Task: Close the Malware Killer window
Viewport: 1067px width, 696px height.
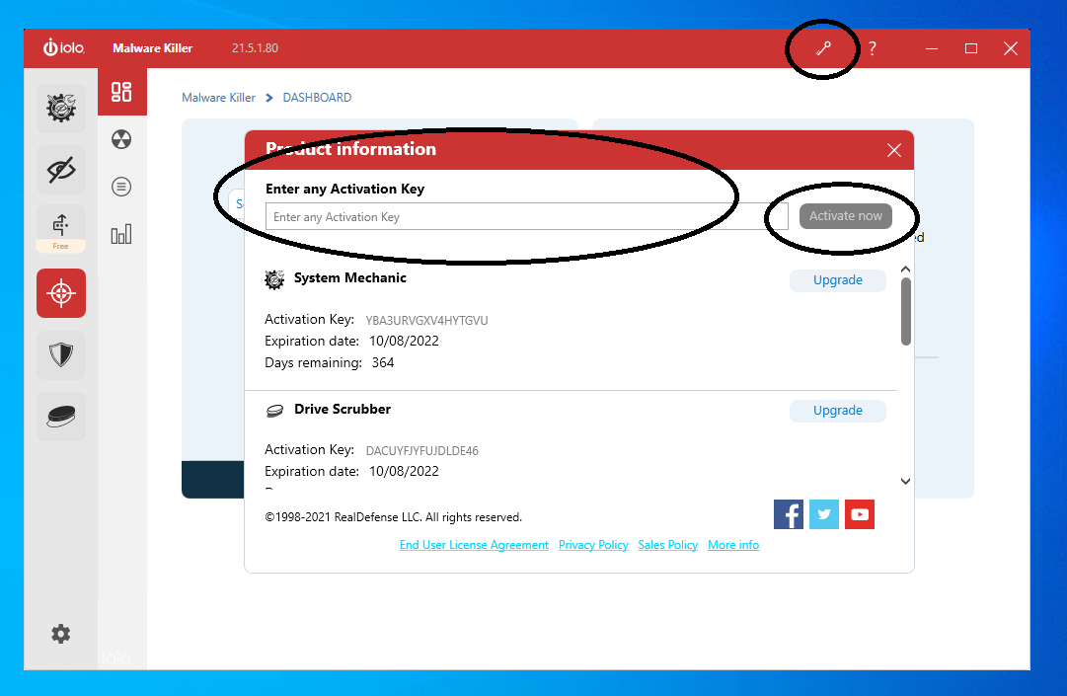Action: tap(1011, 48)
